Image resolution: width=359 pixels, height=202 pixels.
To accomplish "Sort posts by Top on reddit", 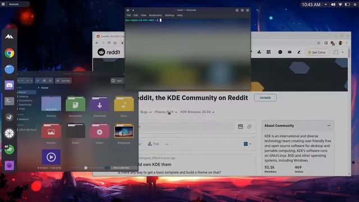I will pyautogui.click(x=153, y=144).
